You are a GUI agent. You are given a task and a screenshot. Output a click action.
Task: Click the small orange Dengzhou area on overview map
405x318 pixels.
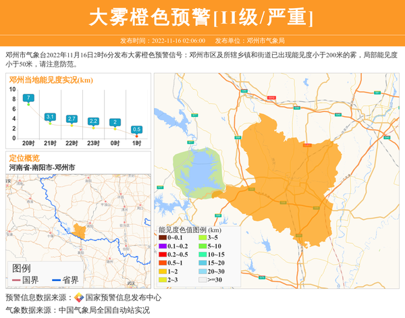(x=79, y=231)
